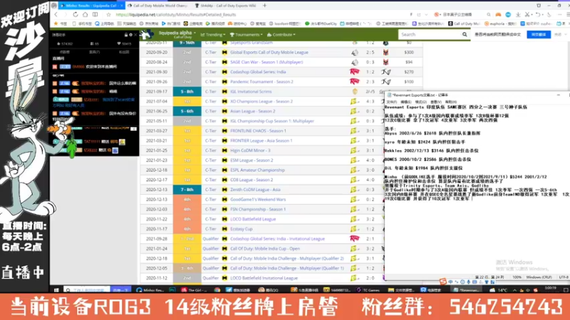Screen dimensions: 570x320
Task: Open Ecstasy Cup tournament link
Action: click(241, 228)
